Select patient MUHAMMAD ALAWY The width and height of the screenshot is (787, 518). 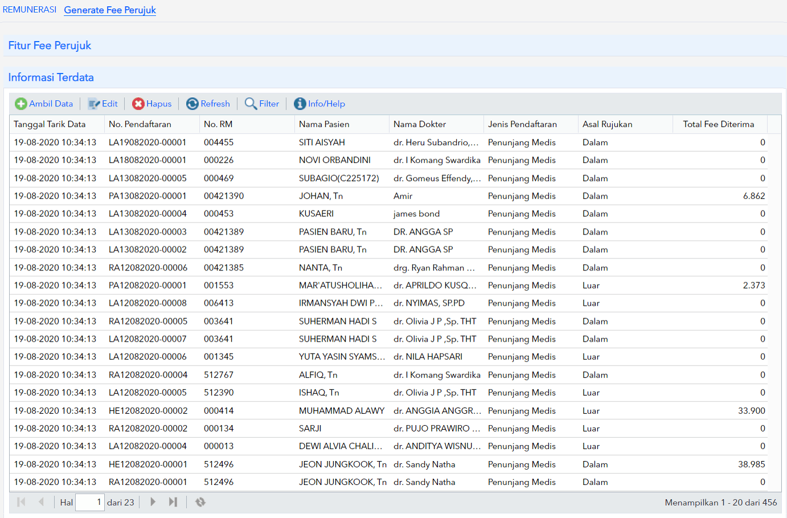point(342,410)
